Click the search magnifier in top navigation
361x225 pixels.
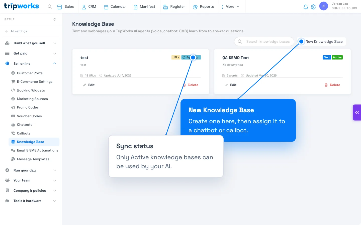click(50, 7)
